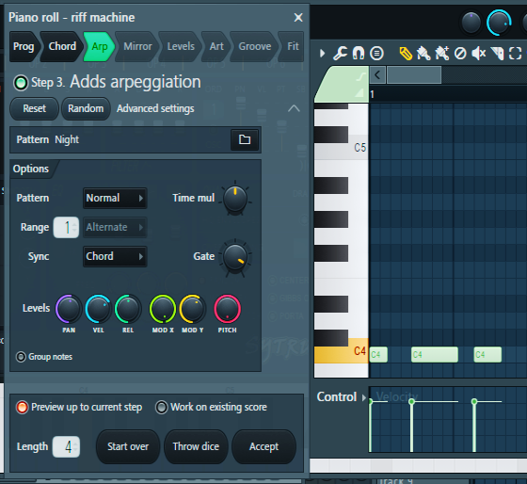Screen dimensions: 527x484
Task: Browse arpeggio patterns with folder icon
Action: pos(245,139)
